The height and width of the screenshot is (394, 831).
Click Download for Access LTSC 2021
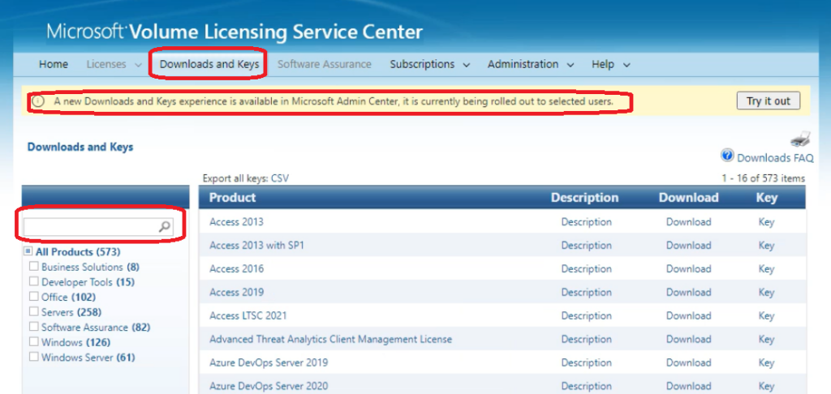tap(688, 315)
